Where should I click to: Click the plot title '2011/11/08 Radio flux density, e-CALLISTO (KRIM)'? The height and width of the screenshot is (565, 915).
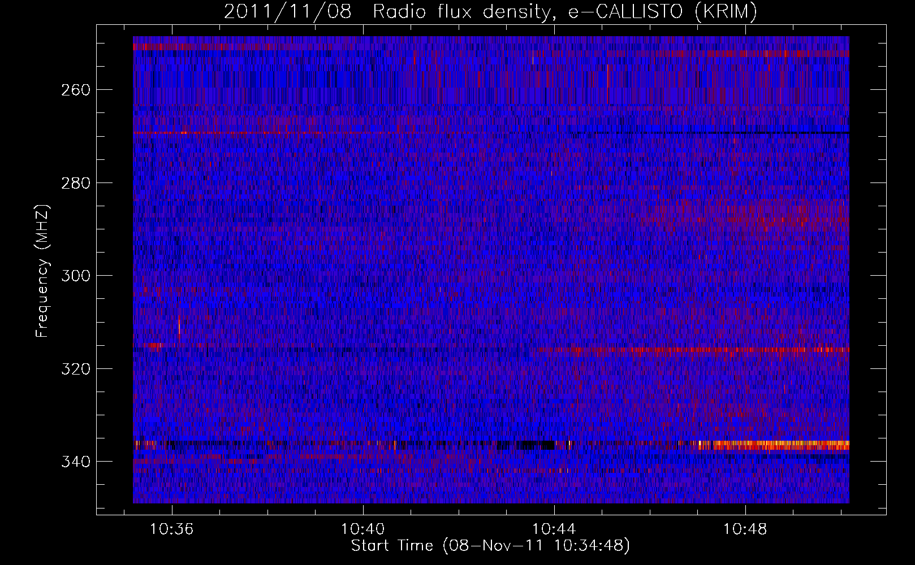(490, 12)
